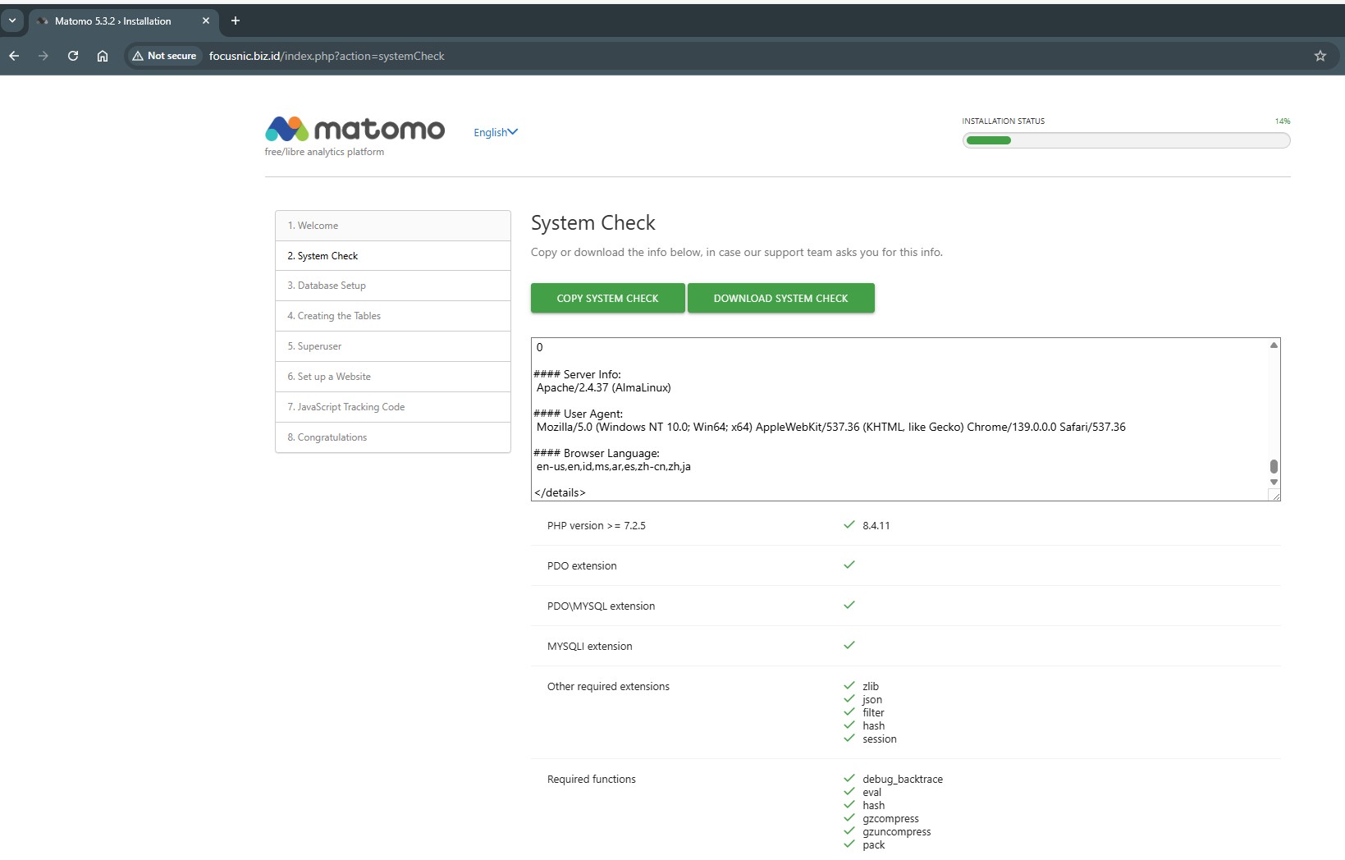Click the address bar URL

pos(327,56)
